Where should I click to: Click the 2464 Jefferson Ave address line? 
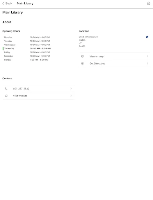88,37
